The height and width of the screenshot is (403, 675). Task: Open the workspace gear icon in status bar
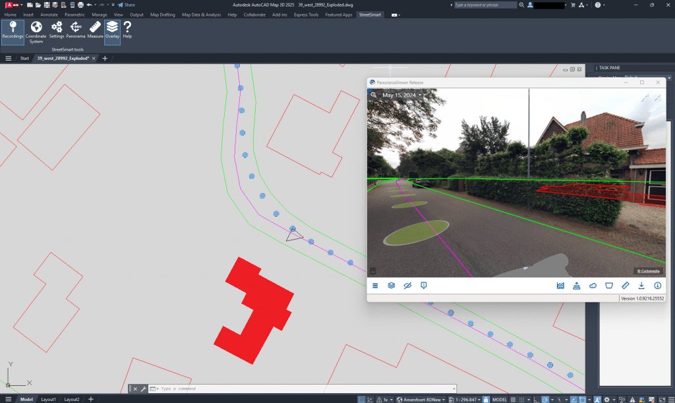[x=606, y=400]
